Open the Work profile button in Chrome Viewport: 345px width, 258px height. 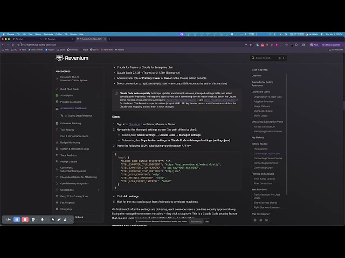click(314, 45)
